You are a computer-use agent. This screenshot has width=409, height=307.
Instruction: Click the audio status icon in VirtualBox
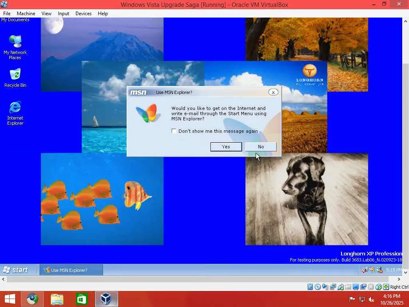325,287
